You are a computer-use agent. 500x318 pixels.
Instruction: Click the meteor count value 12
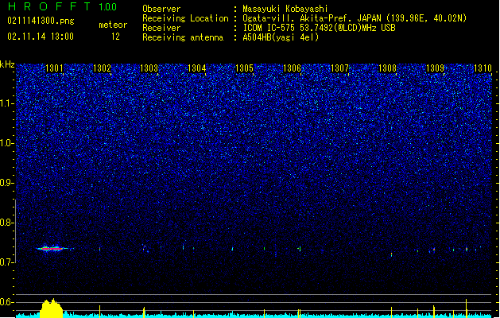[115, 37]
